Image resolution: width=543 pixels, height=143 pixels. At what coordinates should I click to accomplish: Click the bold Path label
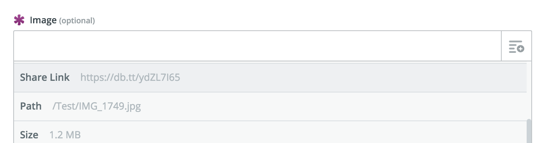pyautogui.click(x=31, y=106)
